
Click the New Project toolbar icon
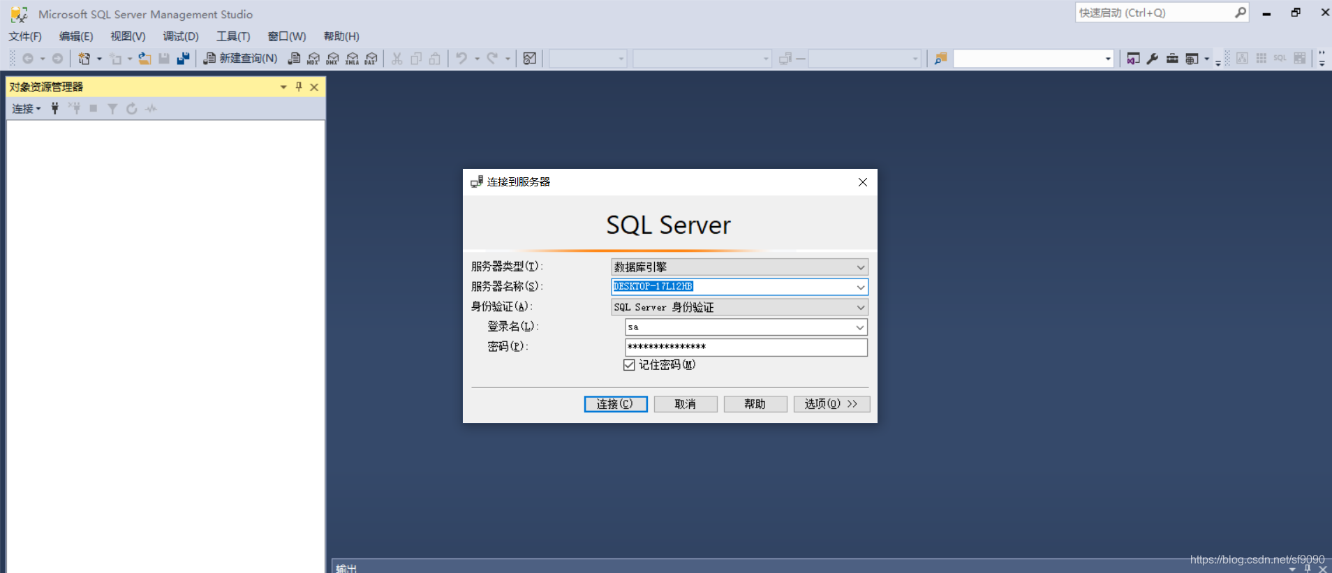coord(84,59)
